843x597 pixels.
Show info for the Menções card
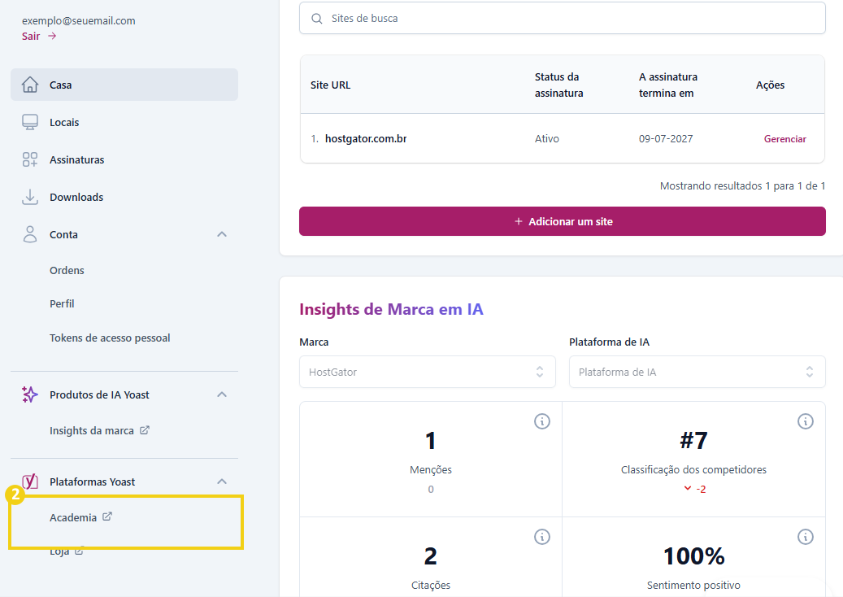[542, 421]
